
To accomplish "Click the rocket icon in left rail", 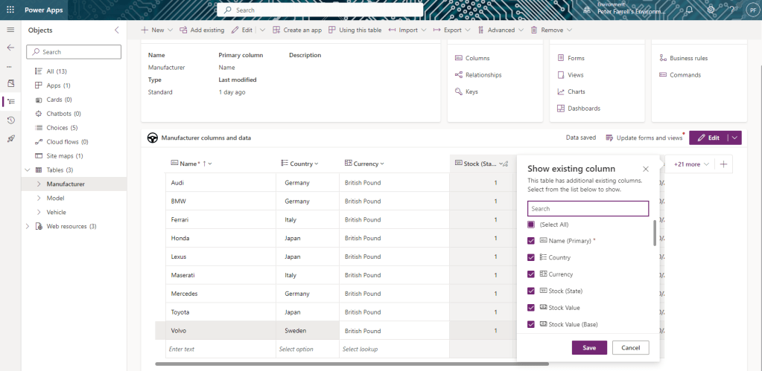I will pos(10,139).
